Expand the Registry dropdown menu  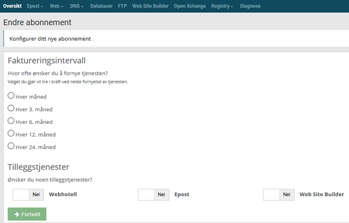[222, 6]
